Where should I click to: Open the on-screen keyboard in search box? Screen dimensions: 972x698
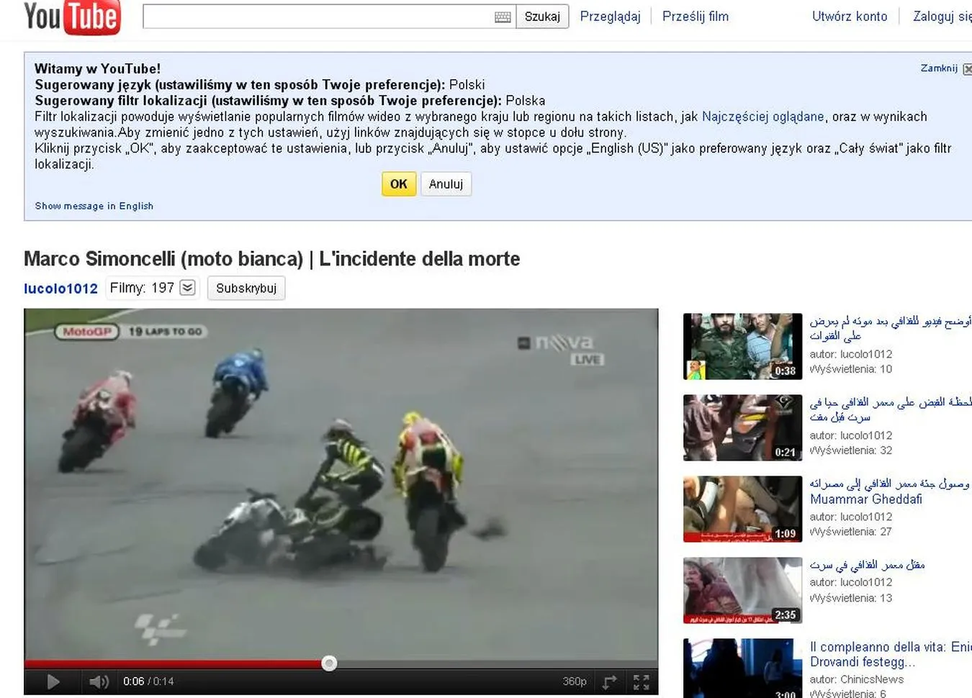coord(503,17)
